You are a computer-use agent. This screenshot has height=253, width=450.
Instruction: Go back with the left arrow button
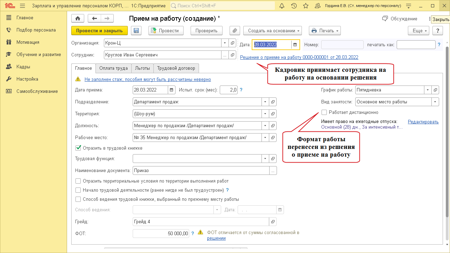point(94,19)
